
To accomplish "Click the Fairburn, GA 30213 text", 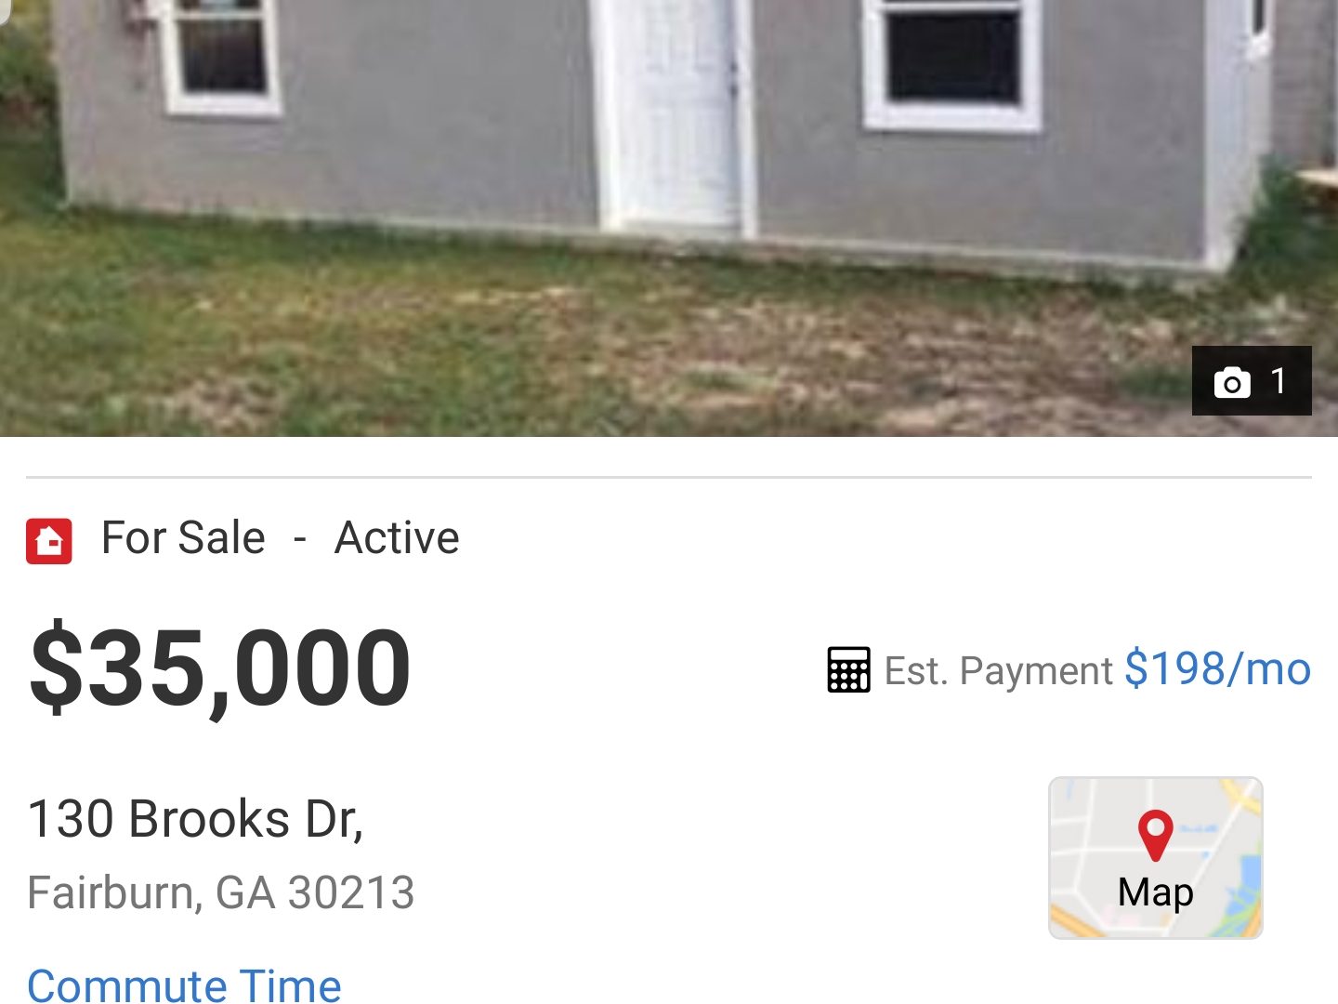I will point(220,892).
